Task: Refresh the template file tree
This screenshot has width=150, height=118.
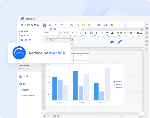Action: [25, 25]
